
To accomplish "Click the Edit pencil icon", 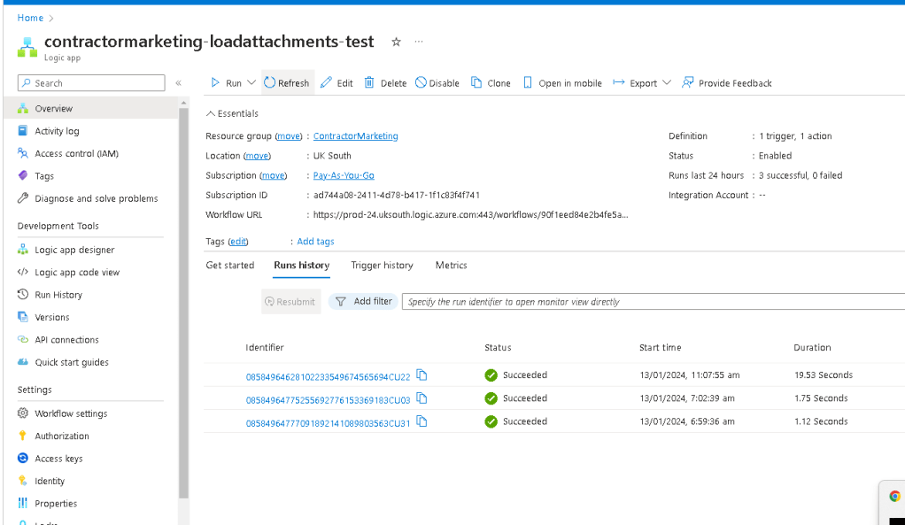I will [326, 82].
